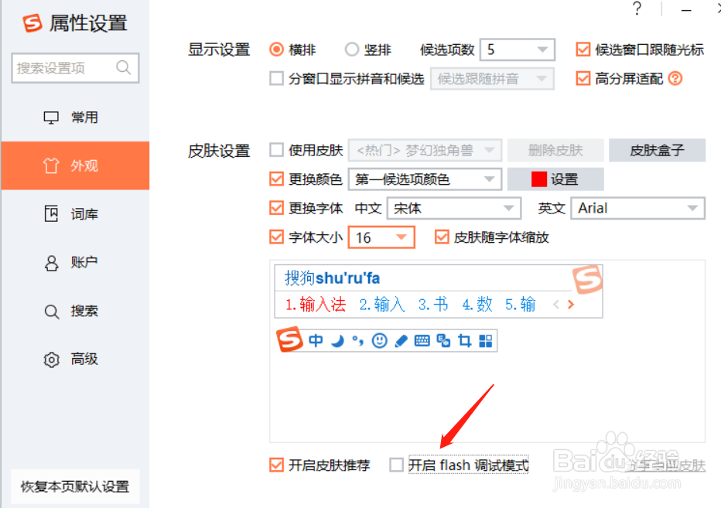Viewport: 721px width, 508px height.
Task: Uncheck 皮肤随字体缩放
Action: click(x=442, y=237)
